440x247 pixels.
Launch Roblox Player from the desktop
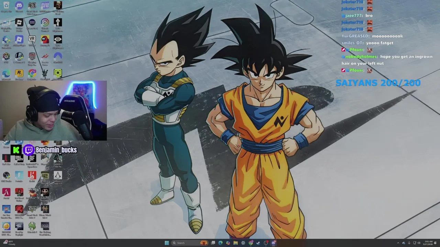click(19, 41)
